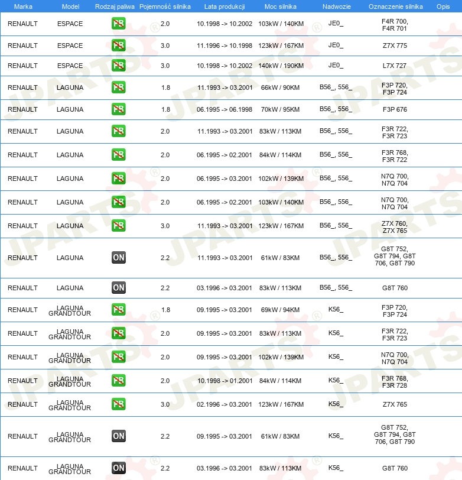Click the Rodzaj paliwa column header
The height and width of the screenshot is (480, 462).
click(115, 7)
